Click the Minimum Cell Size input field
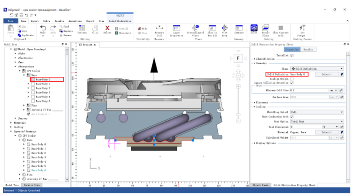This screenshot has width=354, height=195. click(309, 90)
